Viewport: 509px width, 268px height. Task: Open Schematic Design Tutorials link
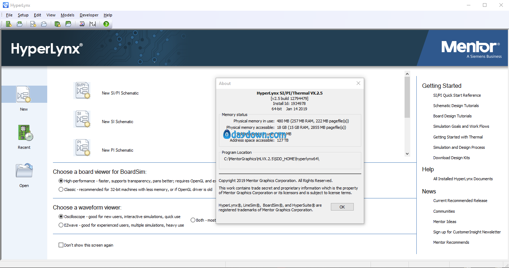(x=456, y=106)
